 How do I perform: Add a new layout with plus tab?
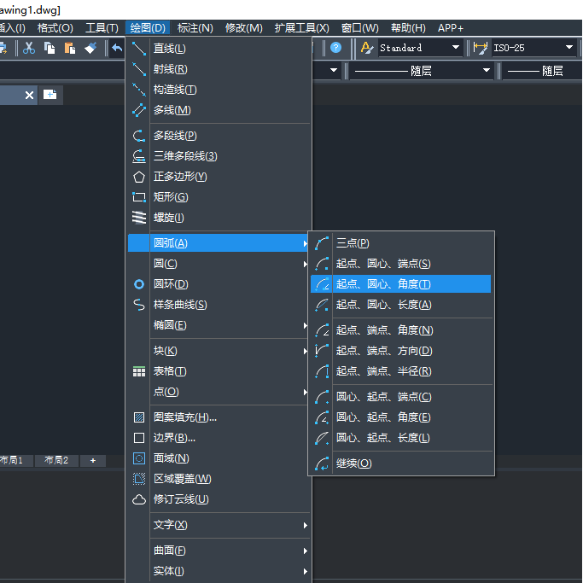[x=93, y=461]
